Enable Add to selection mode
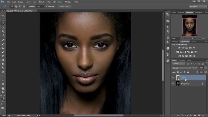 click(x=16, y=6)
